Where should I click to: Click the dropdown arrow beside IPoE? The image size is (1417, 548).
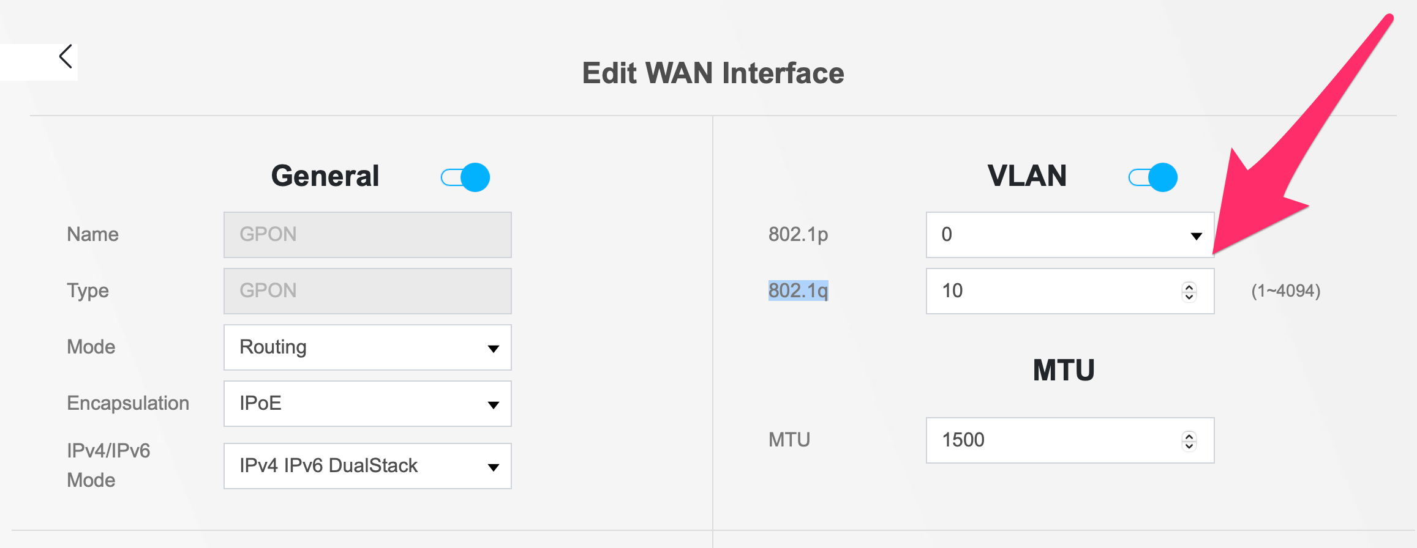pyautogui.click(x=494, y=404)
